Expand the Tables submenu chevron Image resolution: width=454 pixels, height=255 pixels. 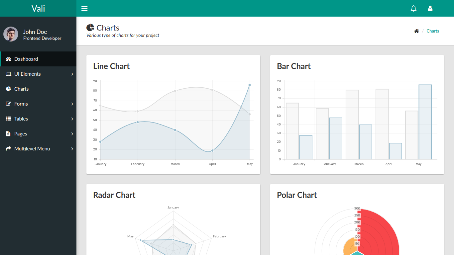(x=72, y=119)
